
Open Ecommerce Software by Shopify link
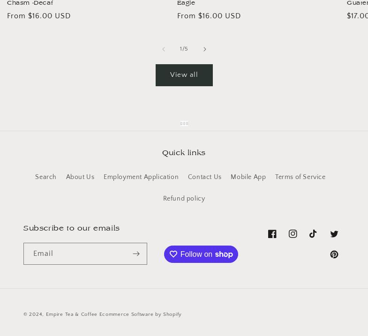click(140, 314)
